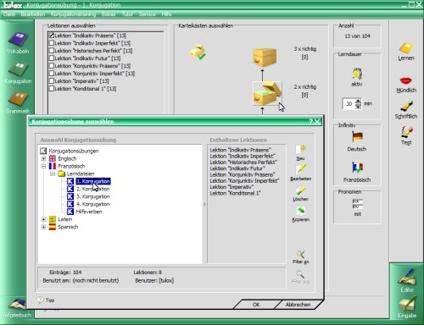Collapse the Lerndateien folder node
The height and width of the screenshot is (325, 424).
click(53, 174)
